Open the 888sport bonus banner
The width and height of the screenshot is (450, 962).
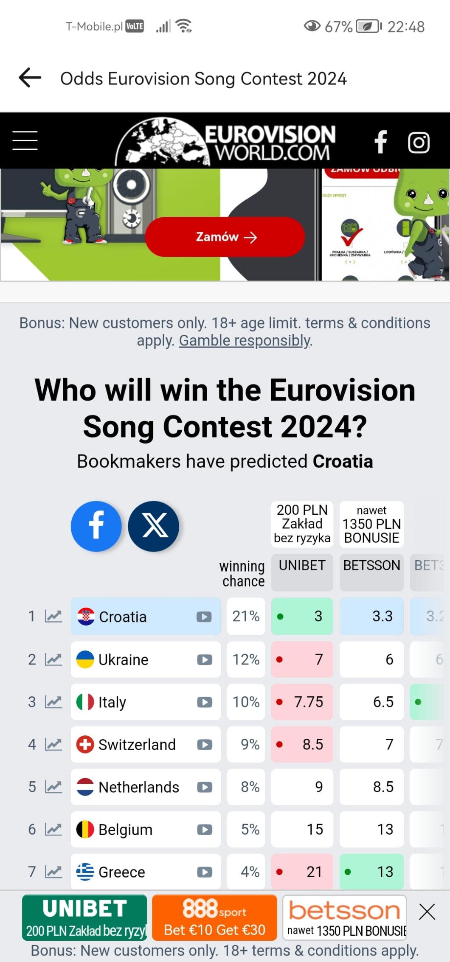[x=214, y=917]
